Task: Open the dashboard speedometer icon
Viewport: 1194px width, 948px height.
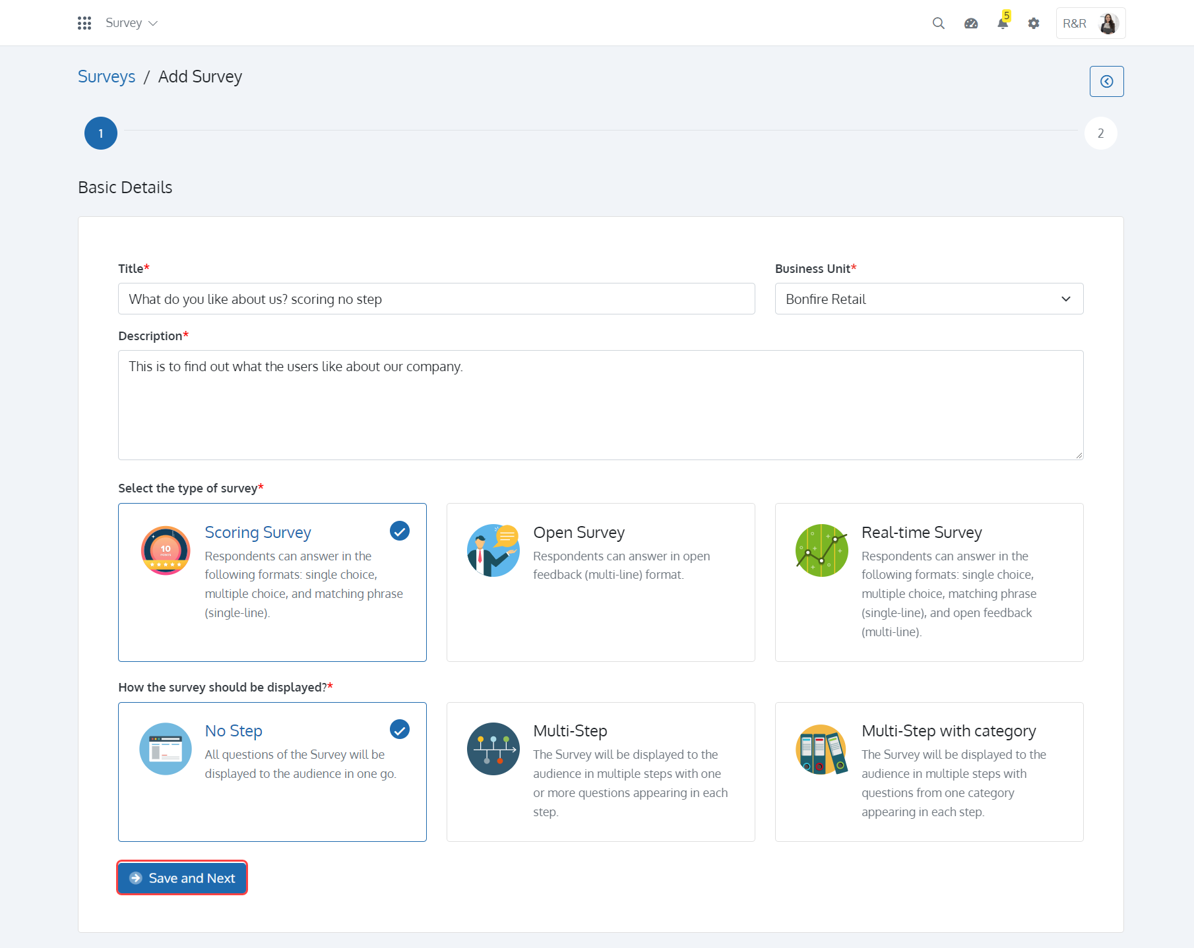Action: click(x=970, y=23)
